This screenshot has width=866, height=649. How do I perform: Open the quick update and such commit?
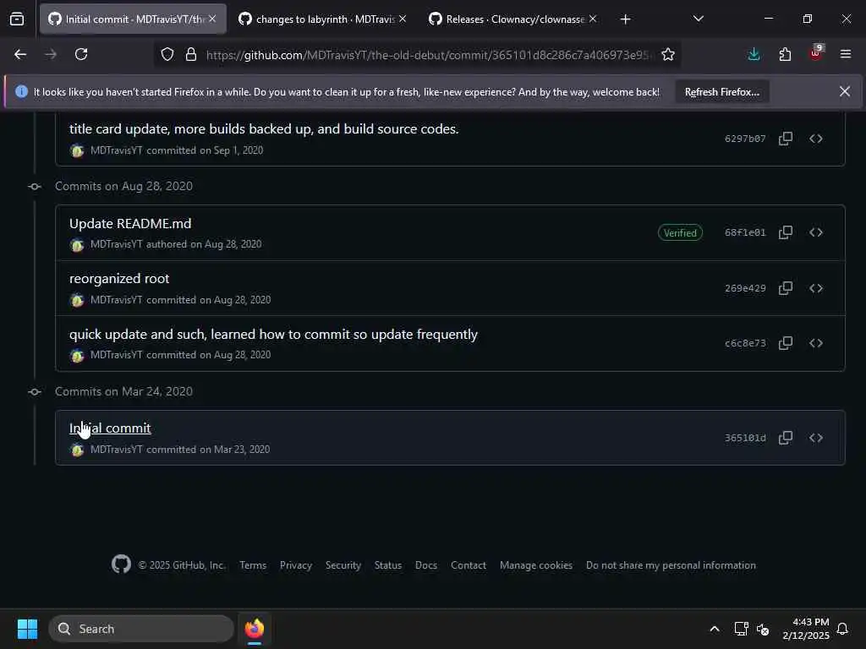[x=273, y=335]
